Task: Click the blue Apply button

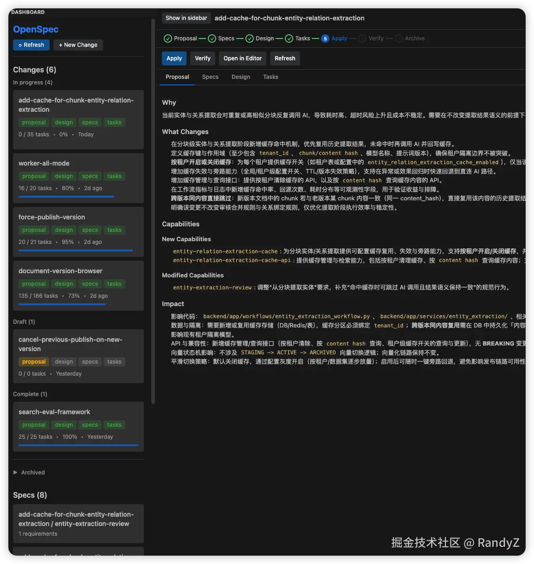Action: [174, 58]
